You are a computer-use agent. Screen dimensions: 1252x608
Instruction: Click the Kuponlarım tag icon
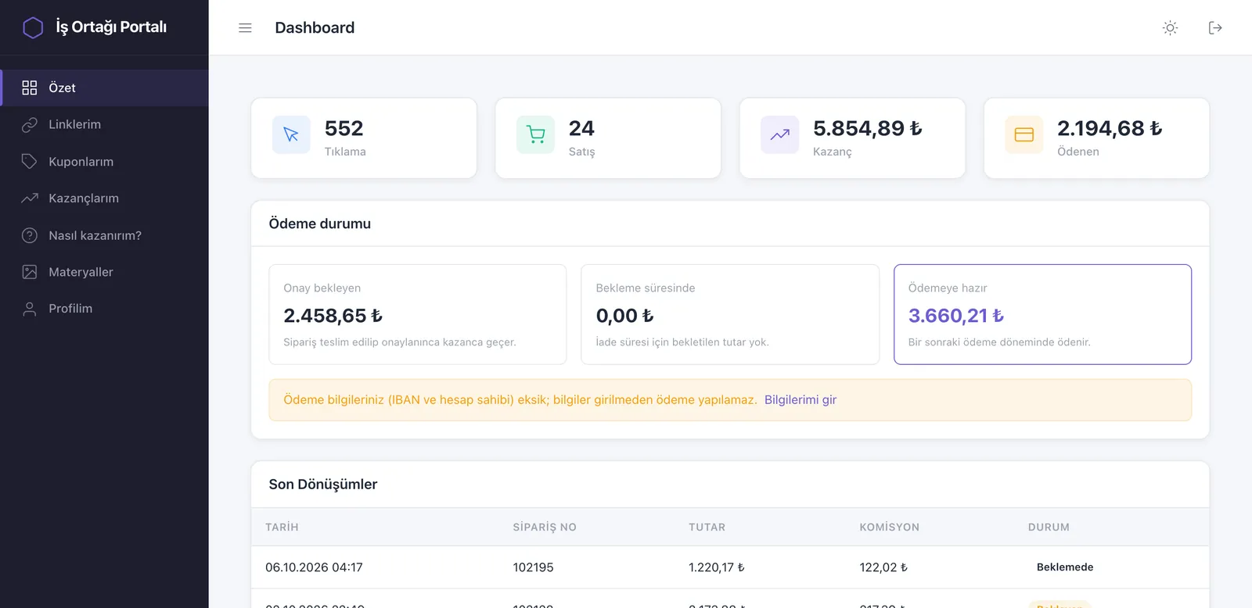point(30,161)
